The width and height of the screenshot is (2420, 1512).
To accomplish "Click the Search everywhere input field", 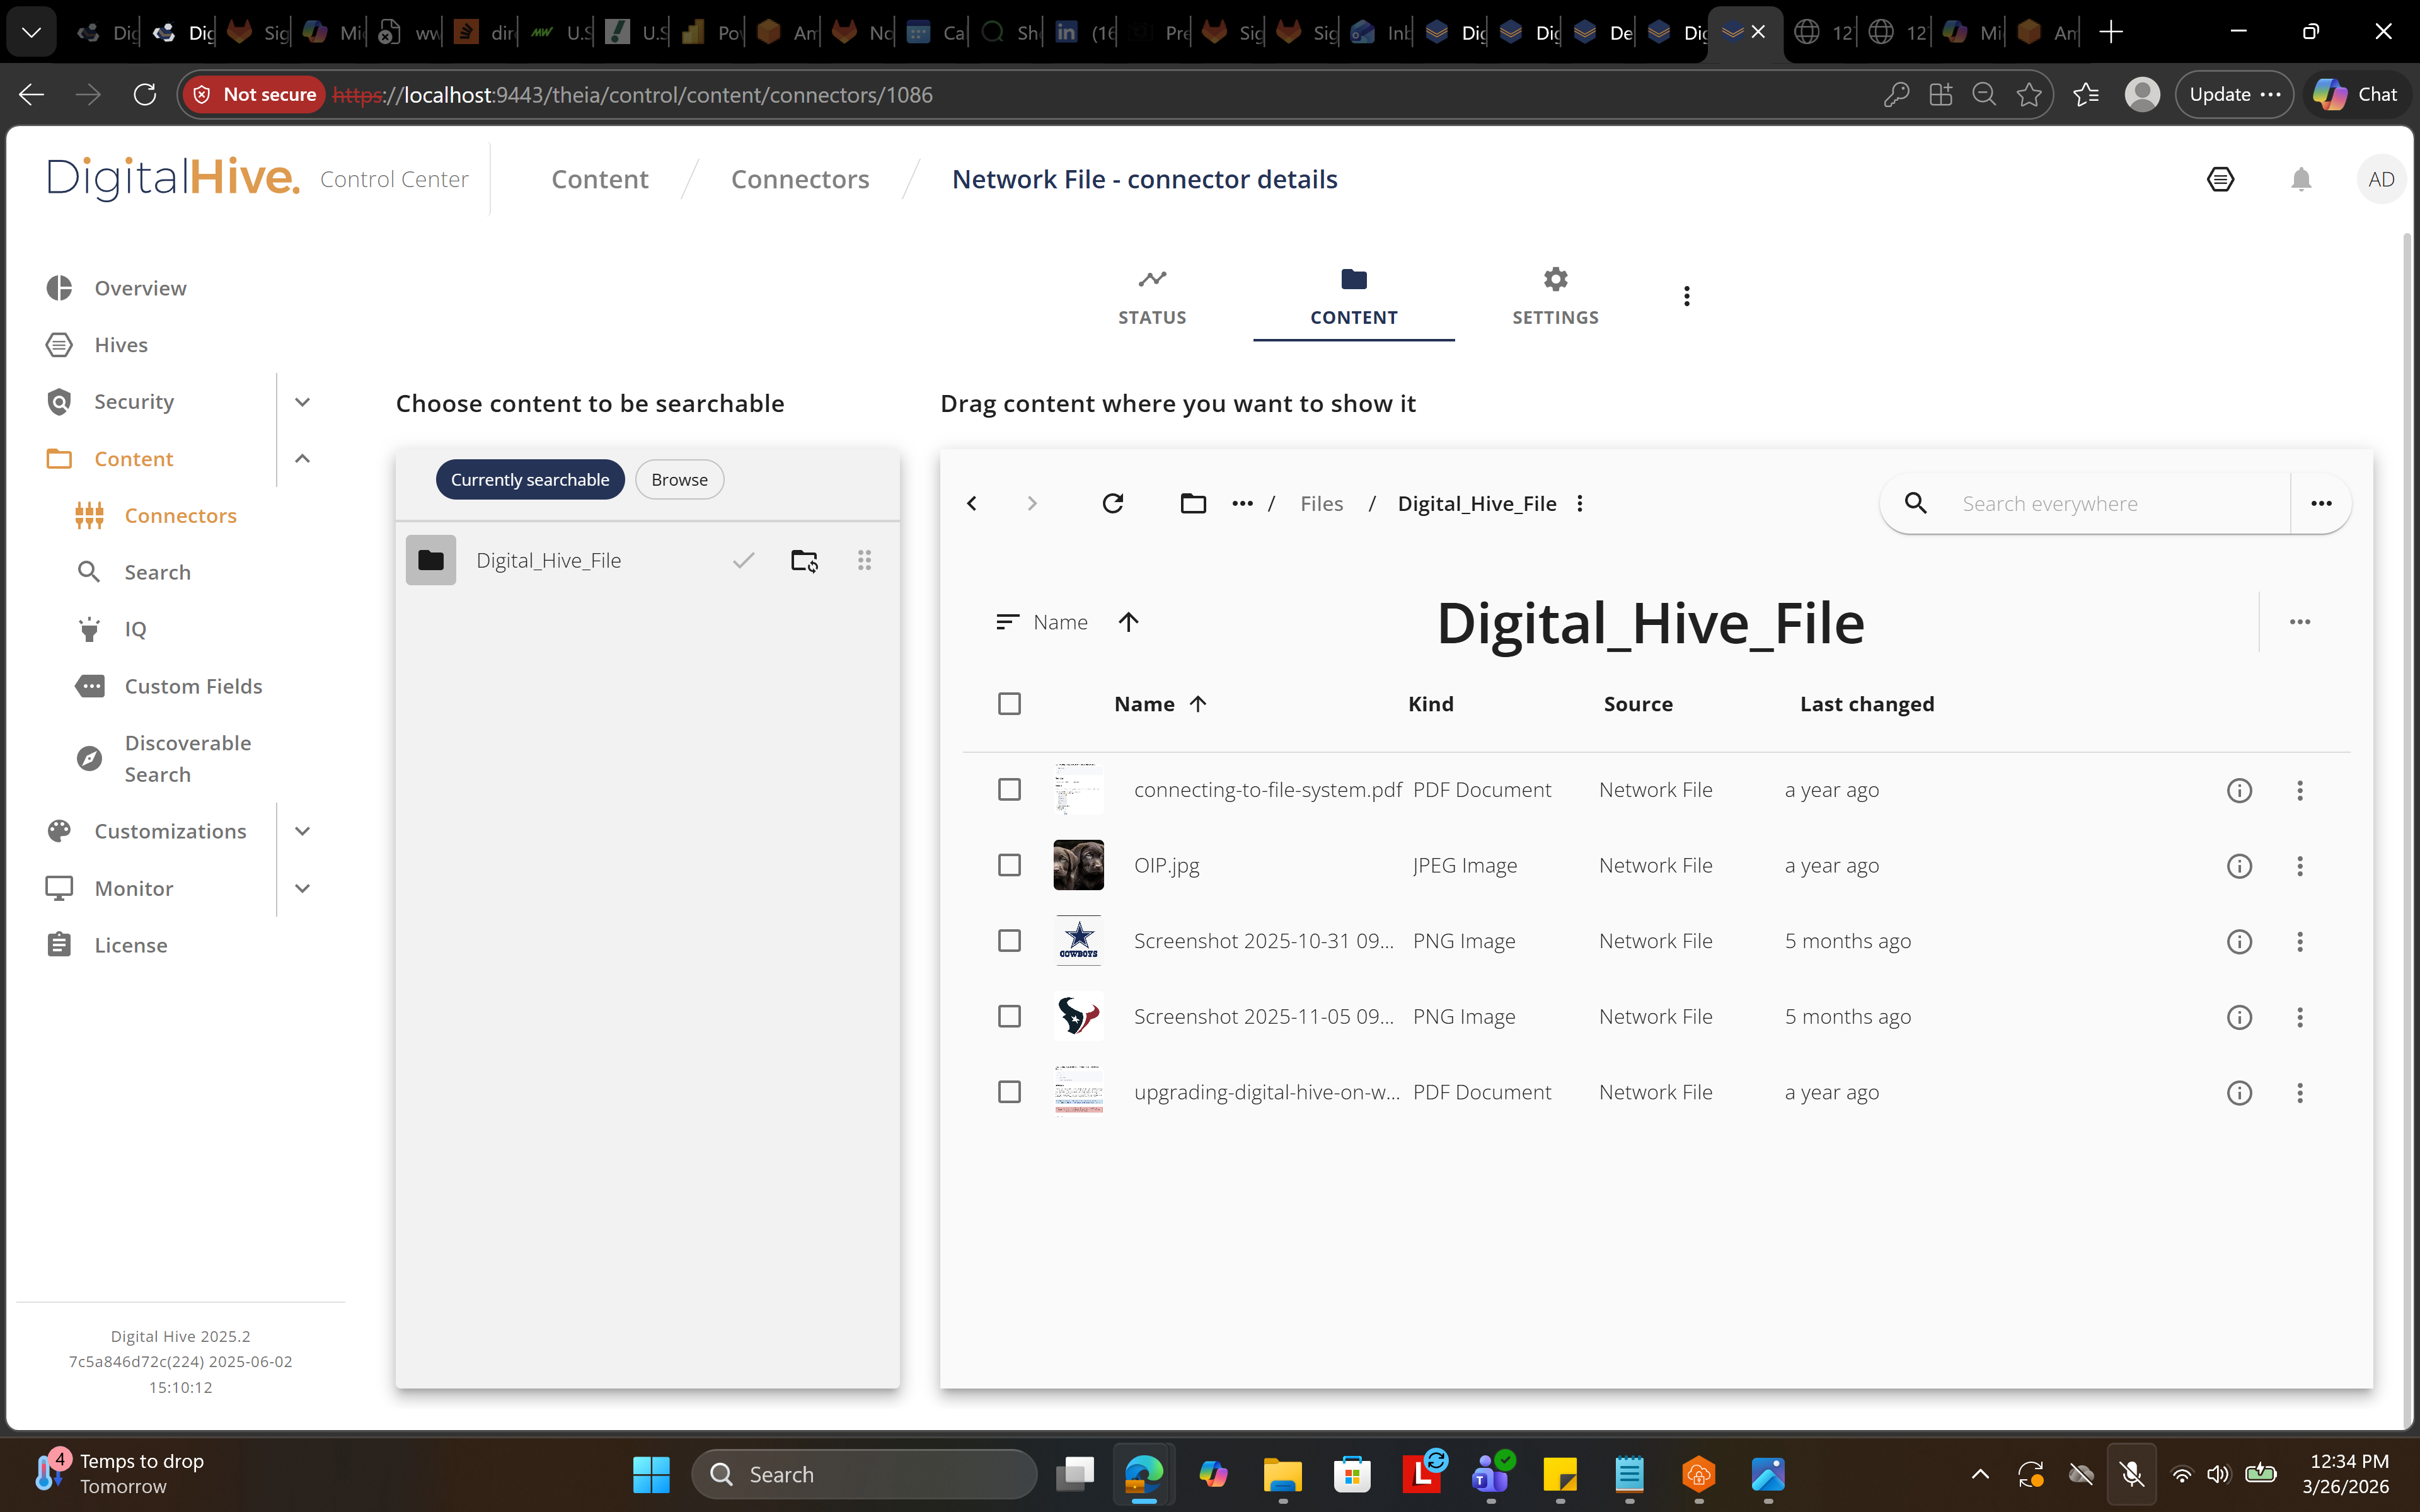I will (2110, 504).
